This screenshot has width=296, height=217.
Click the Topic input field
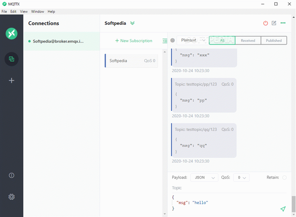pyautogui.click(x=229, y=188)
